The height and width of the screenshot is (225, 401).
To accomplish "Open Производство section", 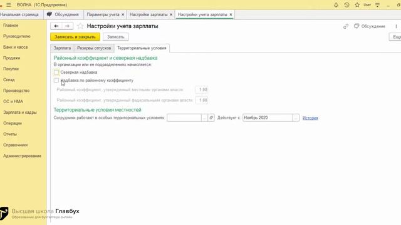I will pyautogui.click(x=16, y=91).
